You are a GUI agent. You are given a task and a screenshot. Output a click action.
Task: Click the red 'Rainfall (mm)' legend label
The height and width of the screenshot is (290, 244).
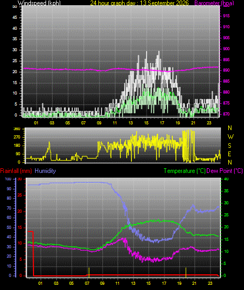coord(16,171)
